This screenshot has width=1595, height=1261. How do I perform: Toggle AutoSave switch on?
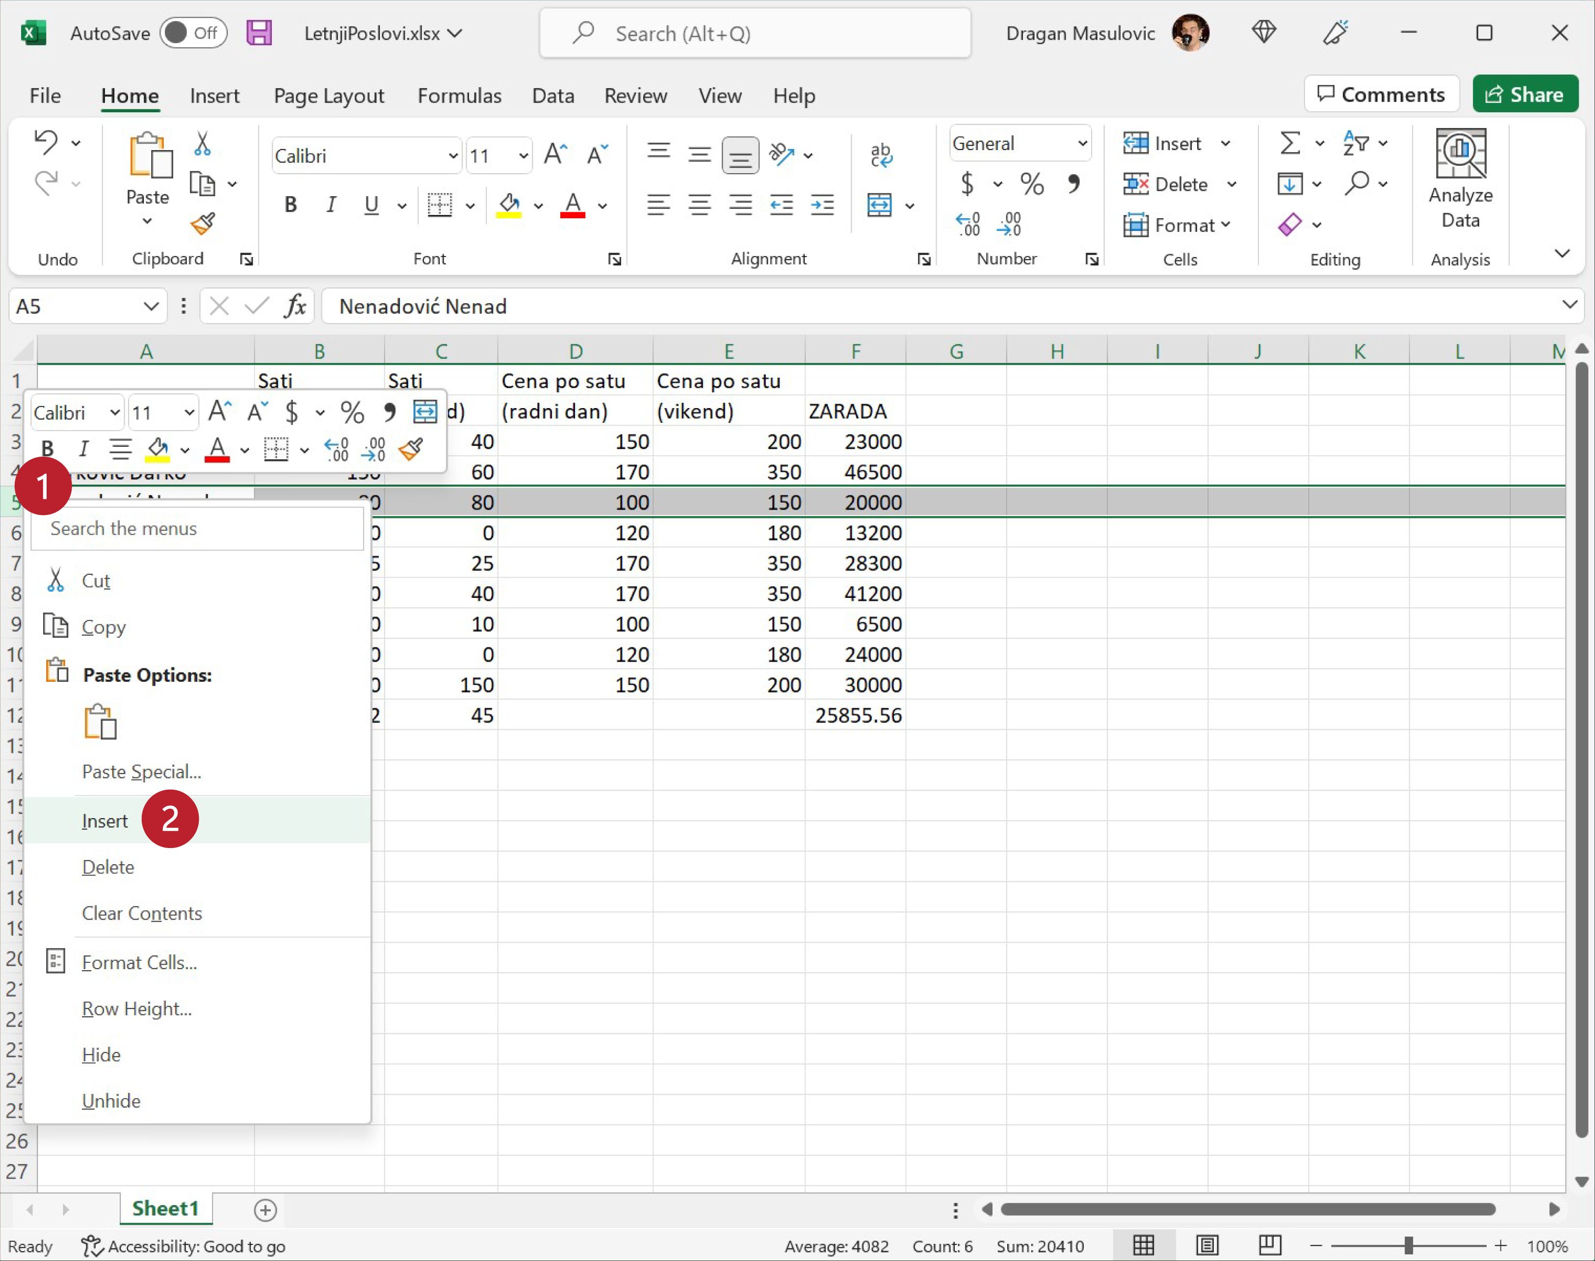[193, 33]
